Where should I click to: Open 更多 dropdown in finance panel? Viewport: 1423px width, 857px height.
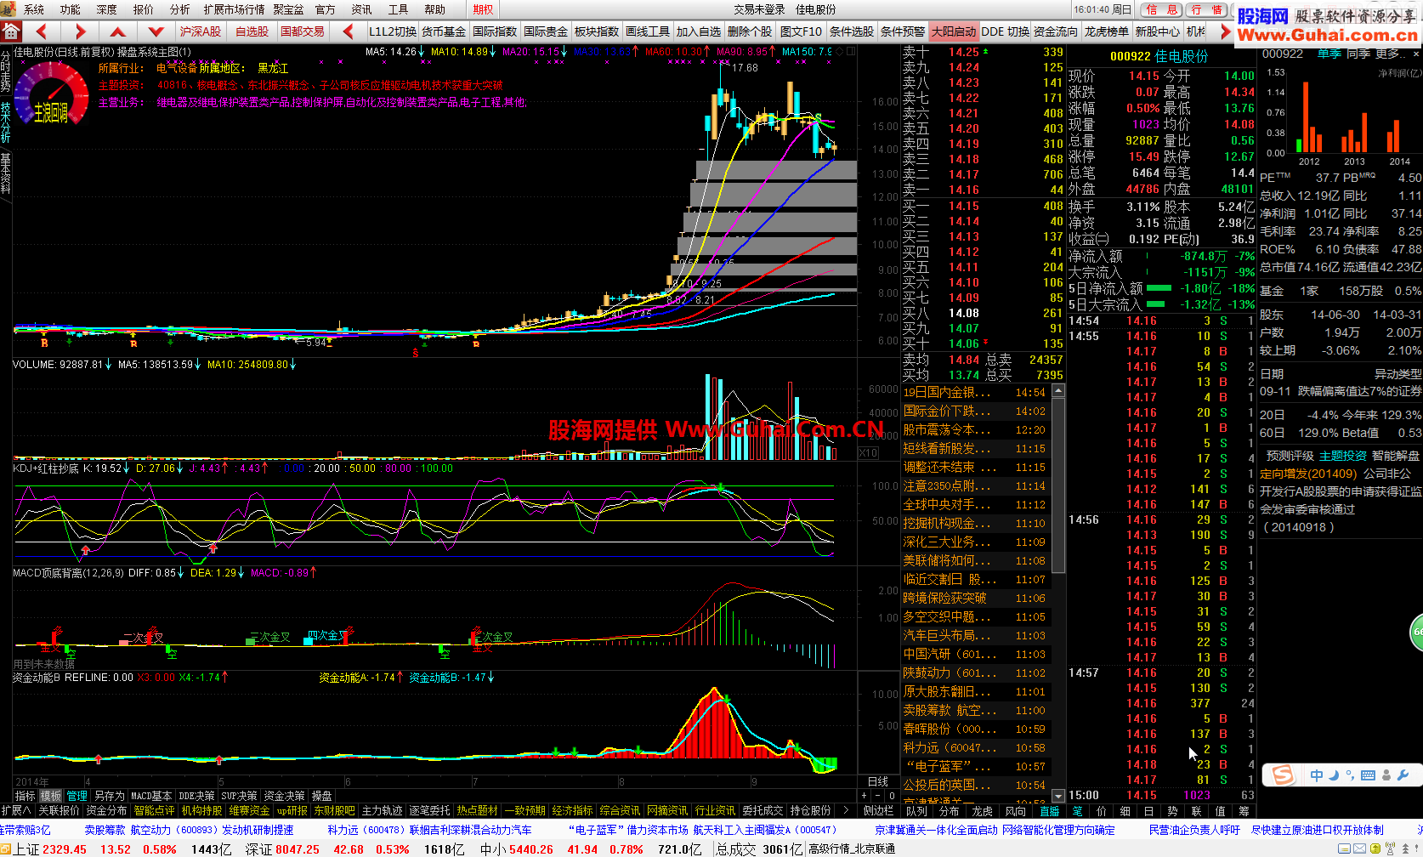click(x=1390, y=54)
